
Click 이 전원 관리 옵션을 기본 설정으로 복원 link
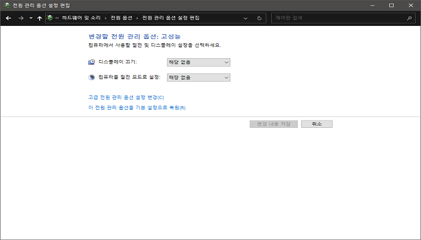[137, 108]
